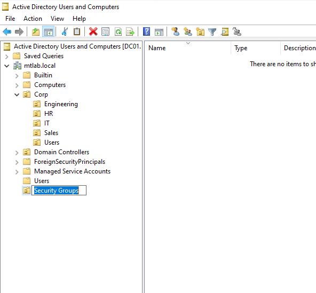Select the Active Directory Users and Computers root
Image resolution: width=316 pixels, height=293 pixels.
(77, 46)
